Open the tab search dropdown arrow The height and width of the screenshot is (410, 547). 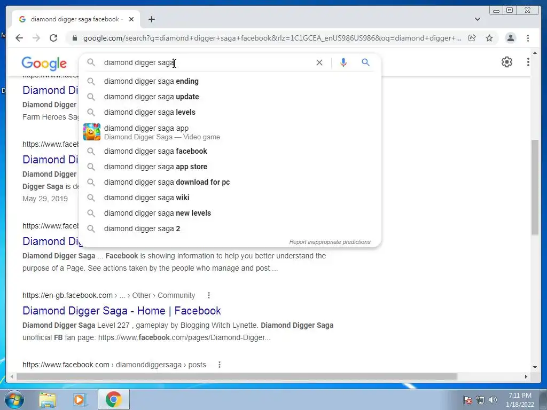tap(478, 19)
